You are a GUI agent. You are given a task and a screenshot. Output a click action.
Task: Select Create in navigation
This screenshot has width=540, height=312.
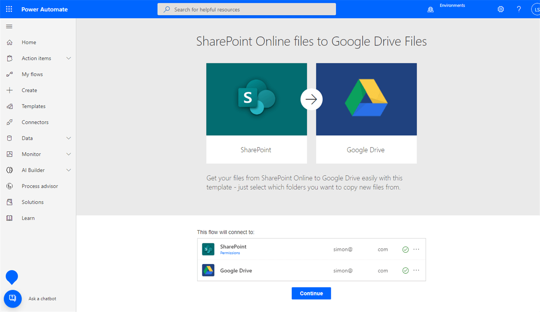[x=29, y=90]
